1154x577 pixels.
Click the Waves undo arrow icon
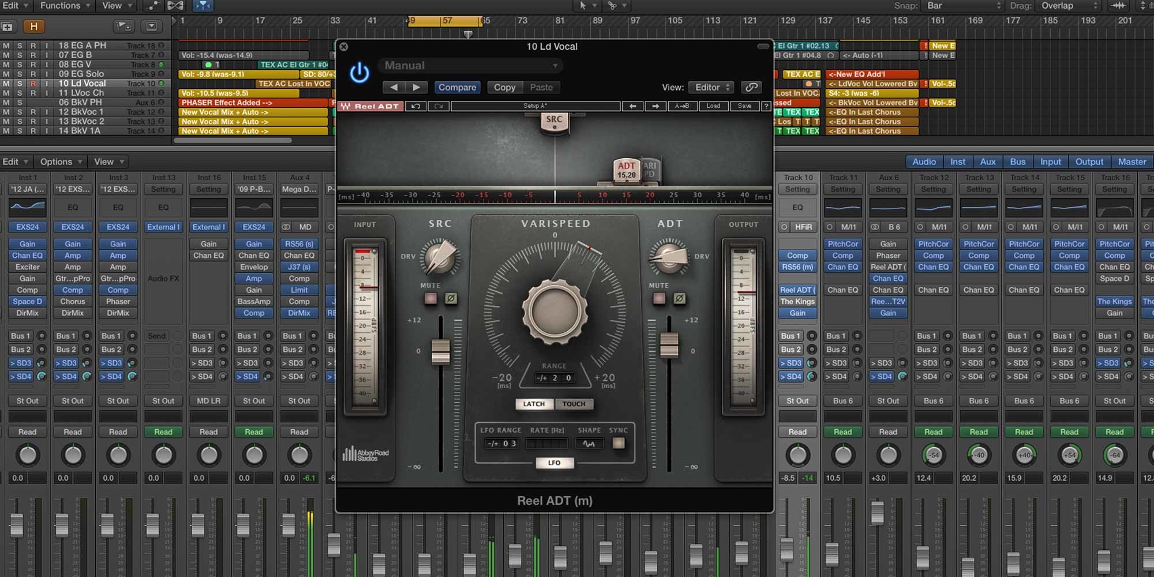(x=415, y=106)
